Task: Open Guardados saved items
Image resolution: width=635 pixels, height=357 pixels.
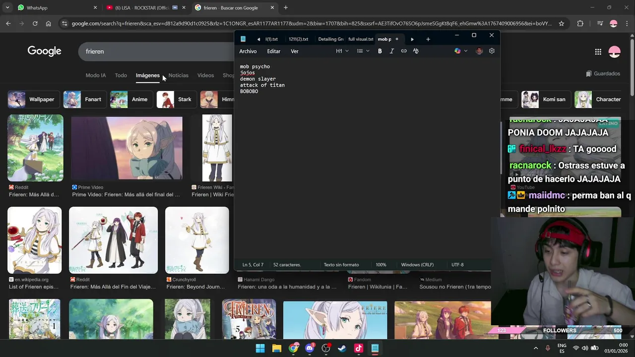Action: (x=603, y=73)
